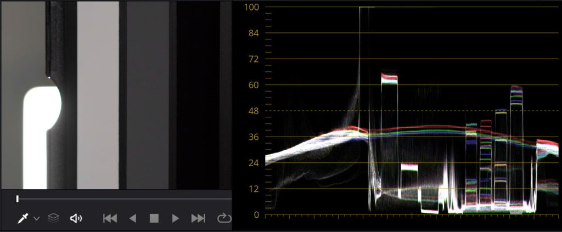Toggle the layers overlay icon
This screenshot has width=562, height=232.
53,218
